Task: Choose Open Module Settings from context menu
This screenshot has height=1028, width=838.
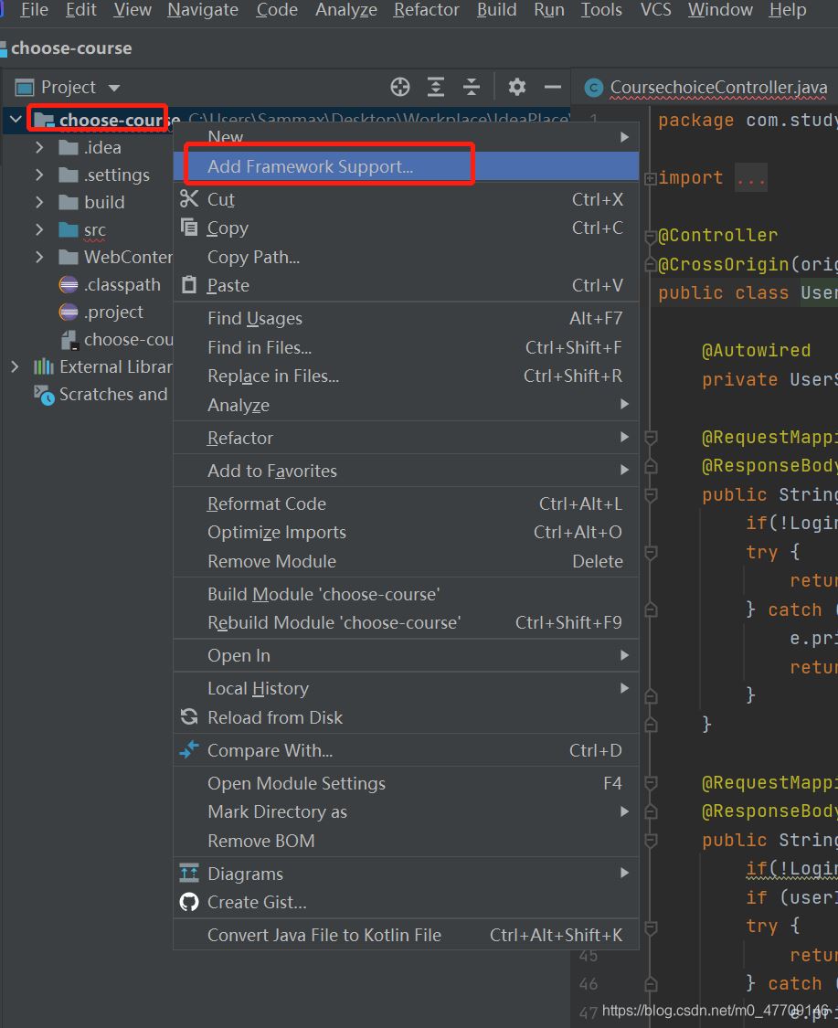Action: pyautogui.click(x=296, y=783)
